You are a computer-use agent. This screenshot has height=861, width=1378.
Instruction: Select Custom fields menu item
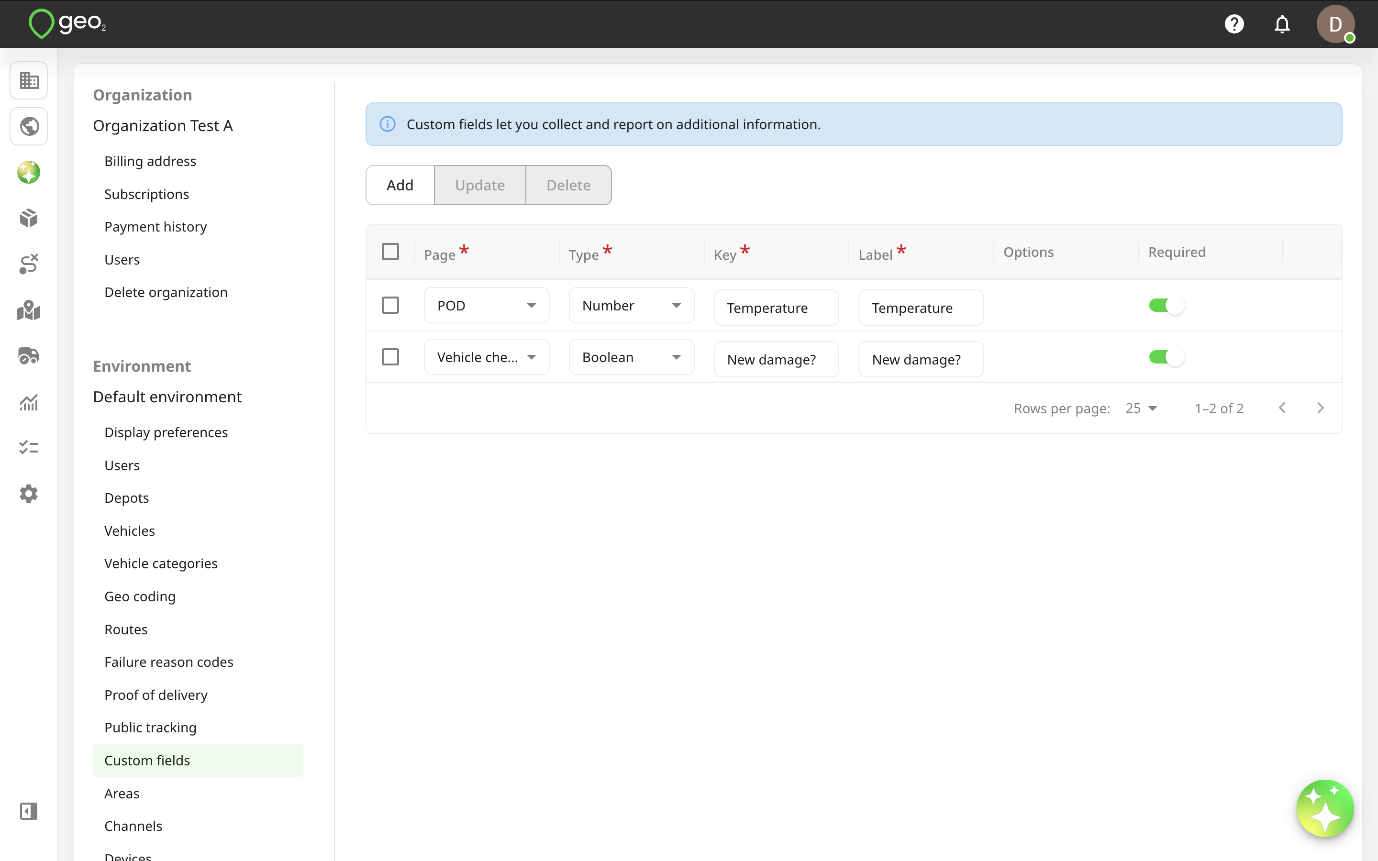198,760
